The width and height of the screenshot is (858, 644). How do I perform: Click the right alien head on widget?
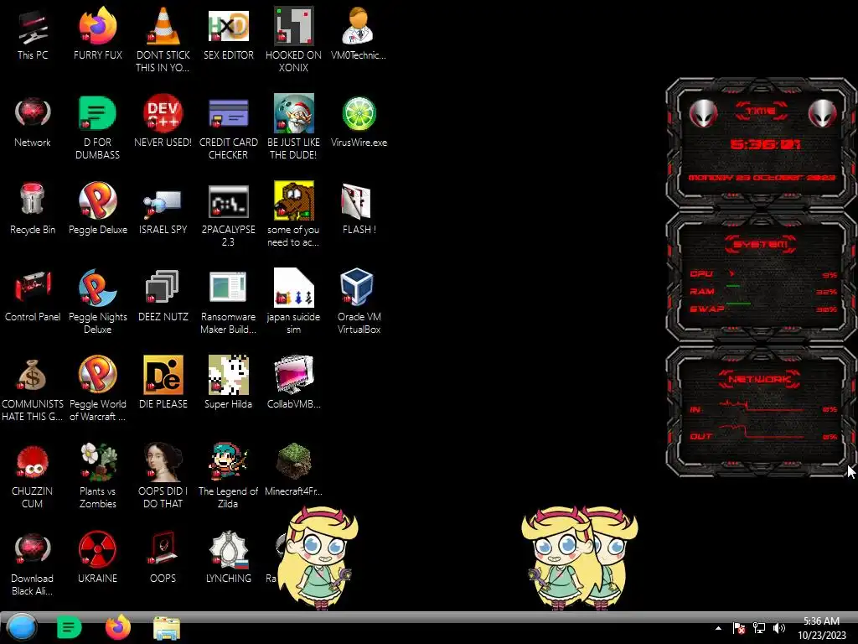tap(823, 113)
